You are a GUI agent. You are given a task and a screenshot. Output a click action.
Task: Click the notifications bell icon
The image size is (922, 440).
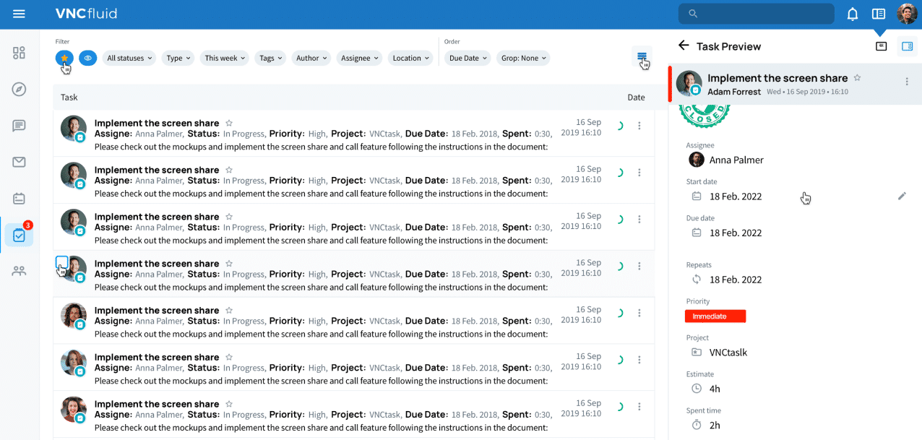(853, 14)
